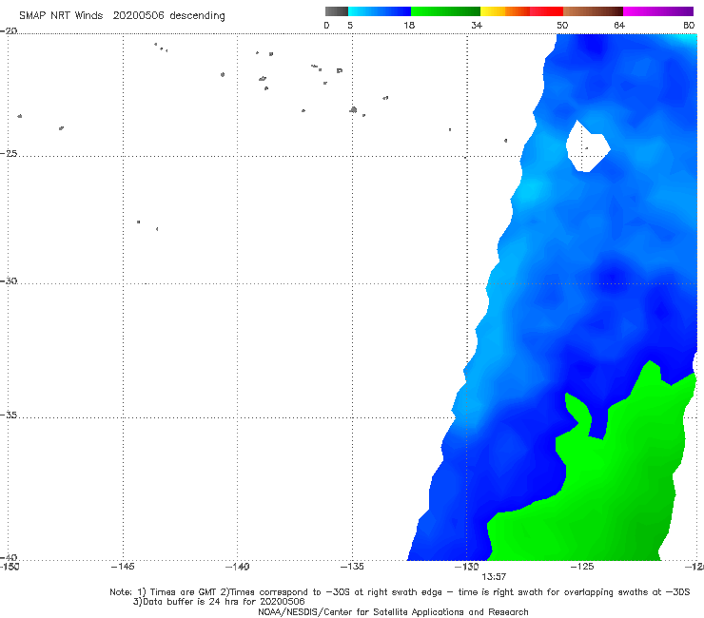Click the latitude label -25
Viewport: 704px width, 618px height.
[9, 153]
